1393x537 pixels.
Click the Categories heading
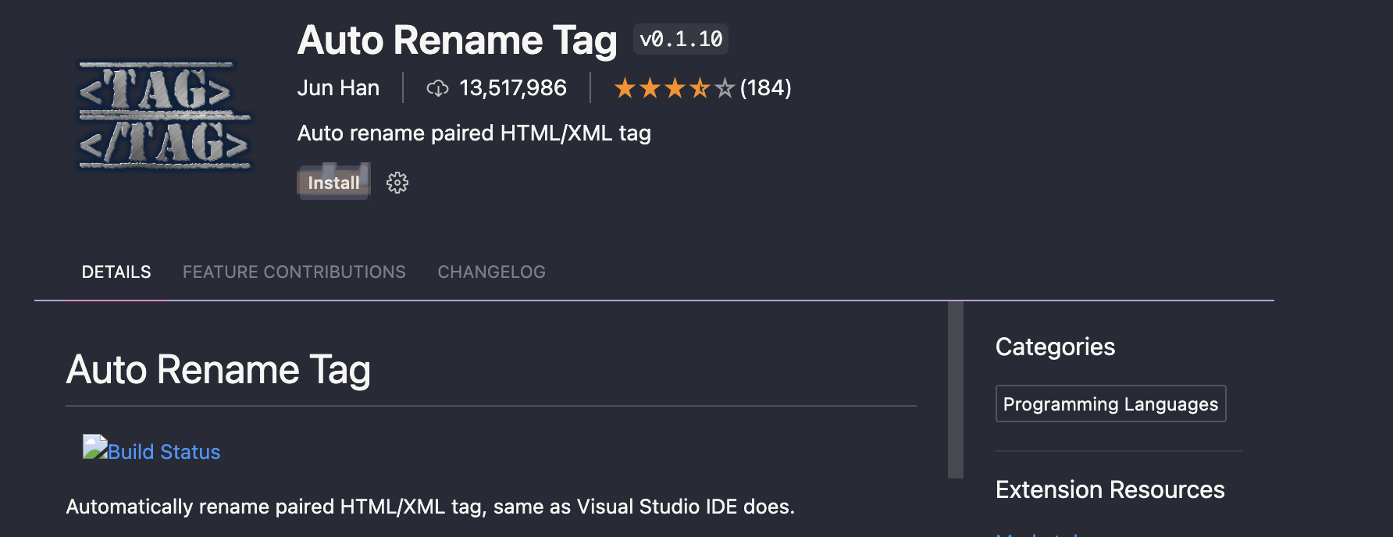[1055, 347]
